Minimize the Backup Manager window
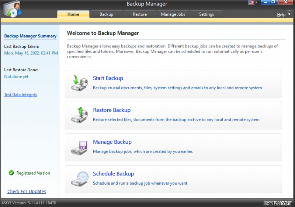Image resolution: width=295 pixels, height=207 pixels. (265, 2)
